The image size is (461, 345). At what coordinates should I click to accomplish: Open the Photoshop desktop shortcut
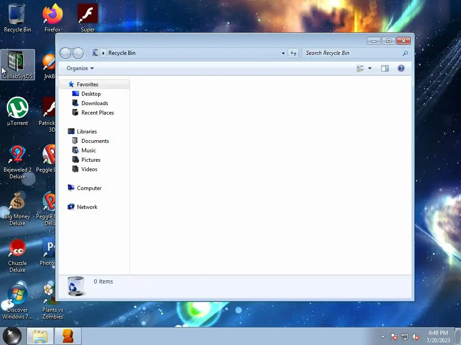(48, 252)
